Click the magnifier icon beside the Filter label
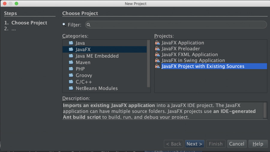 [64, 25]
